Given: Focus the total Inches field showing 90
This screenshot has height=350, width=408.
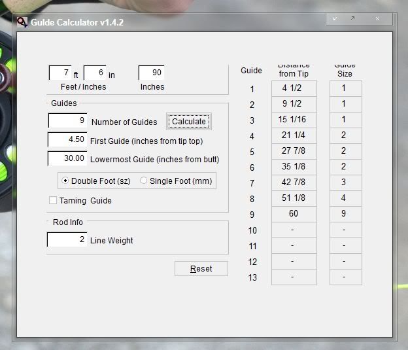Looking at the screenshot, I should (x=152, y=73).
